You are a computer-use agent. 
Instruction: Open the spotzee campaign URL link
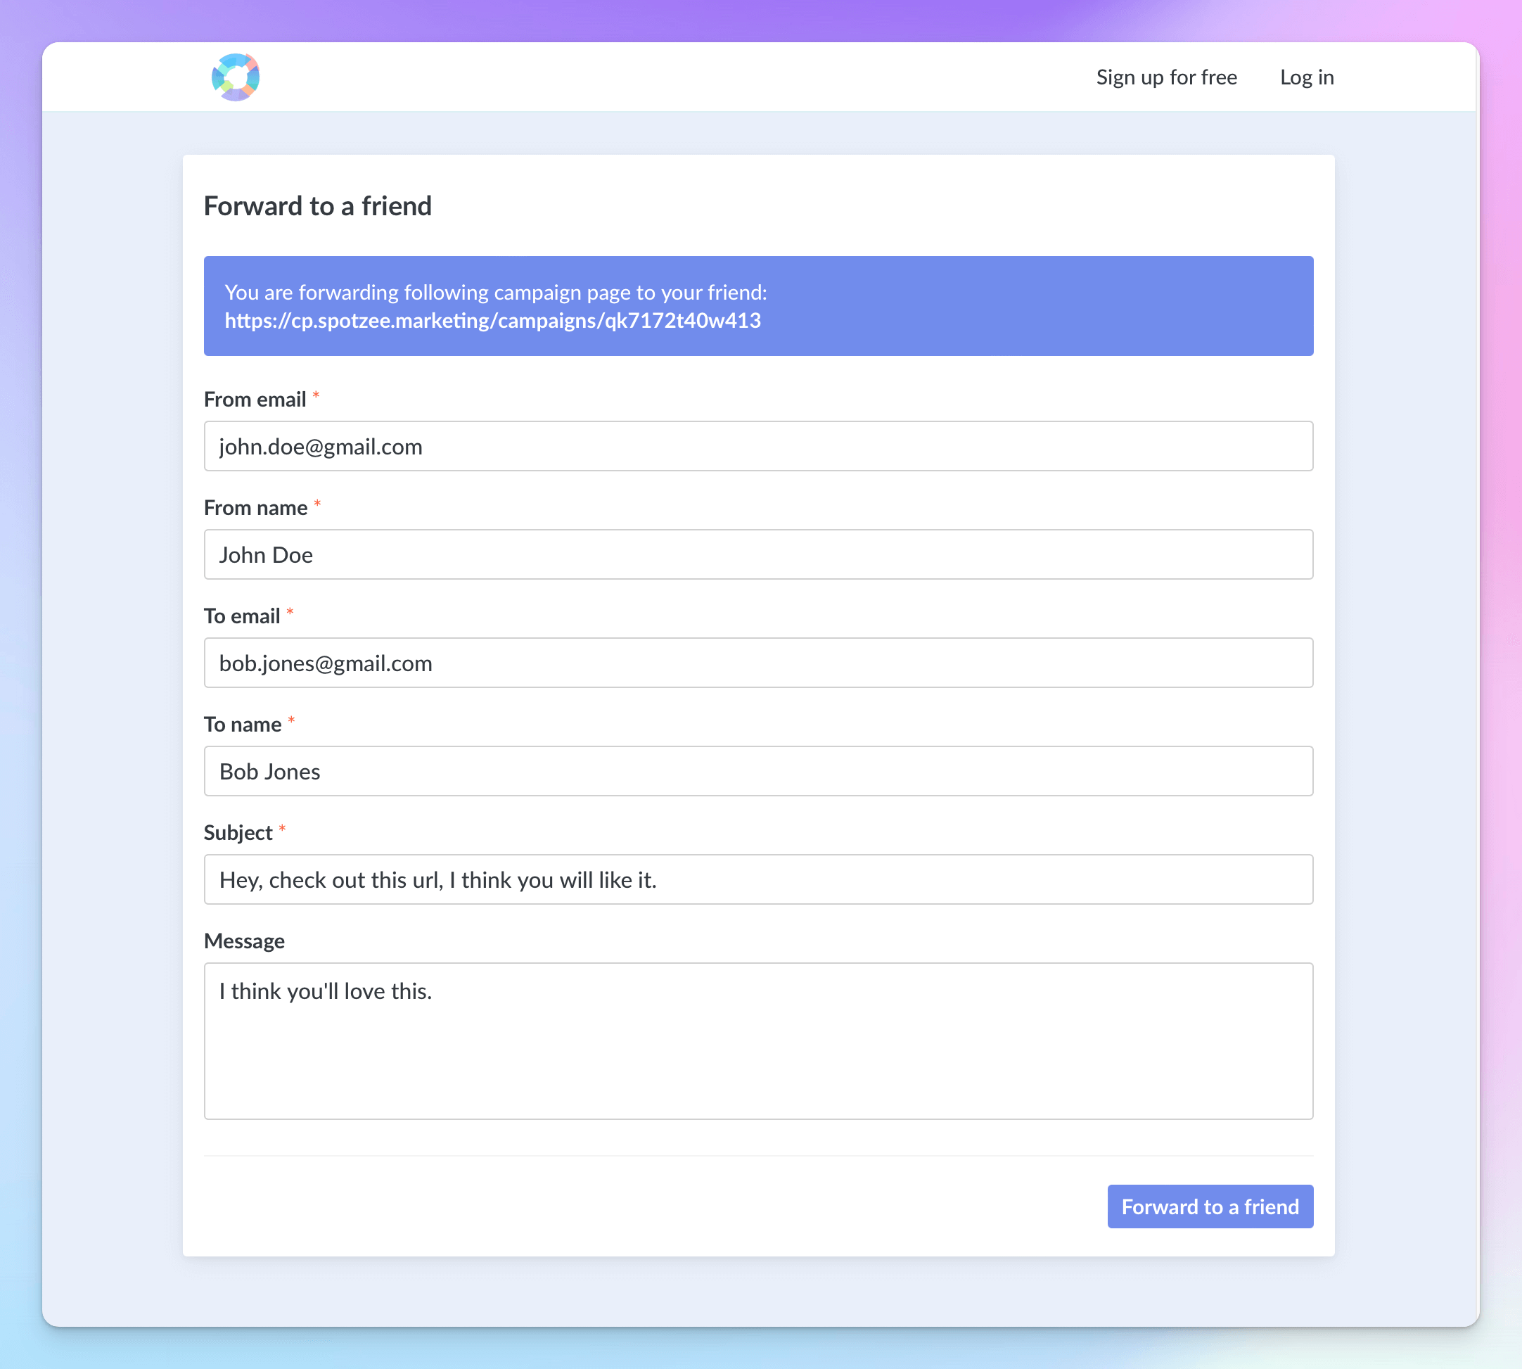click(492, 321)
